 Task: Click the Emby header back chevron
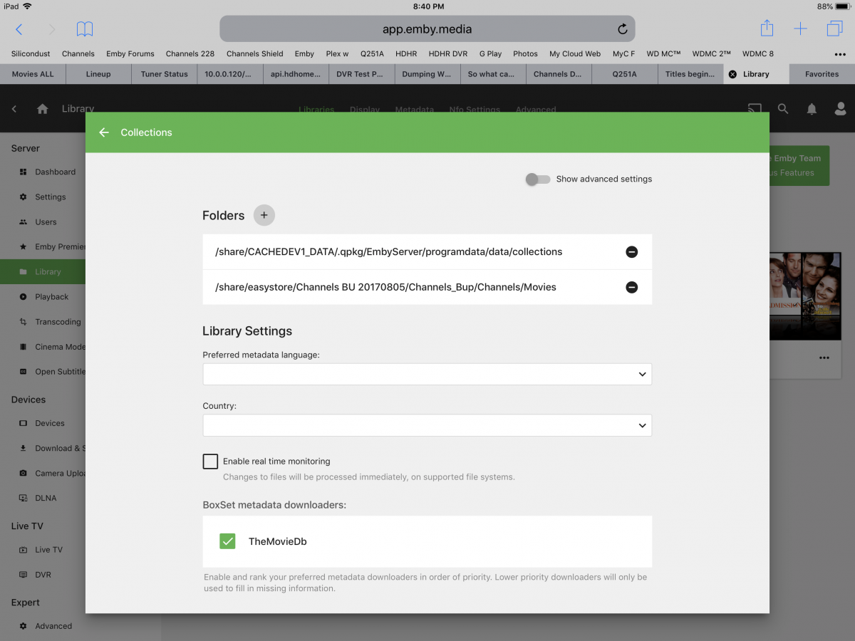[x=14, y=109]
